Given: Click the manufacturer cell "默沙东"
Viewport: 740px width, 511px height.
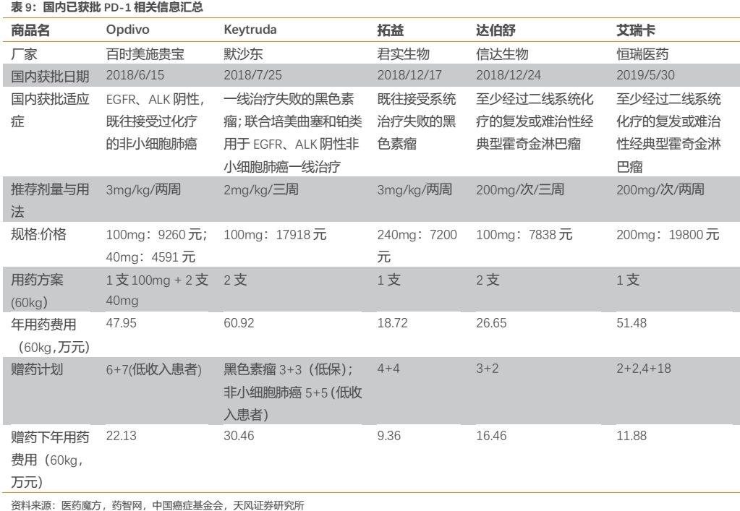Looking at the screenshot, I should [x=243, y=53].
